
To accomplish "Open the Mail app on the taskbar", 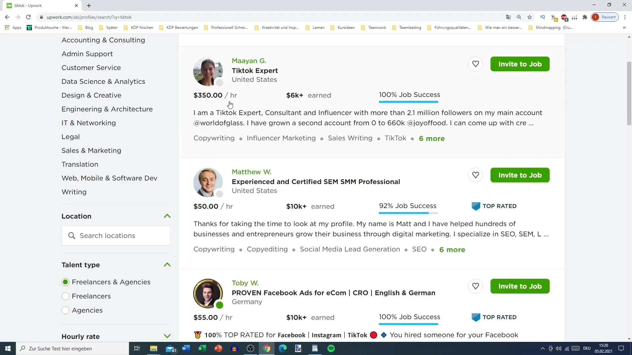I will [x=171, y=348].
